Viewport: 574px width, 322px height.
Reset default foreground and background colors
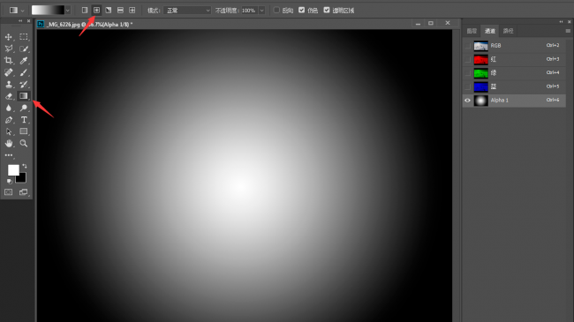[x=9, y=181]
